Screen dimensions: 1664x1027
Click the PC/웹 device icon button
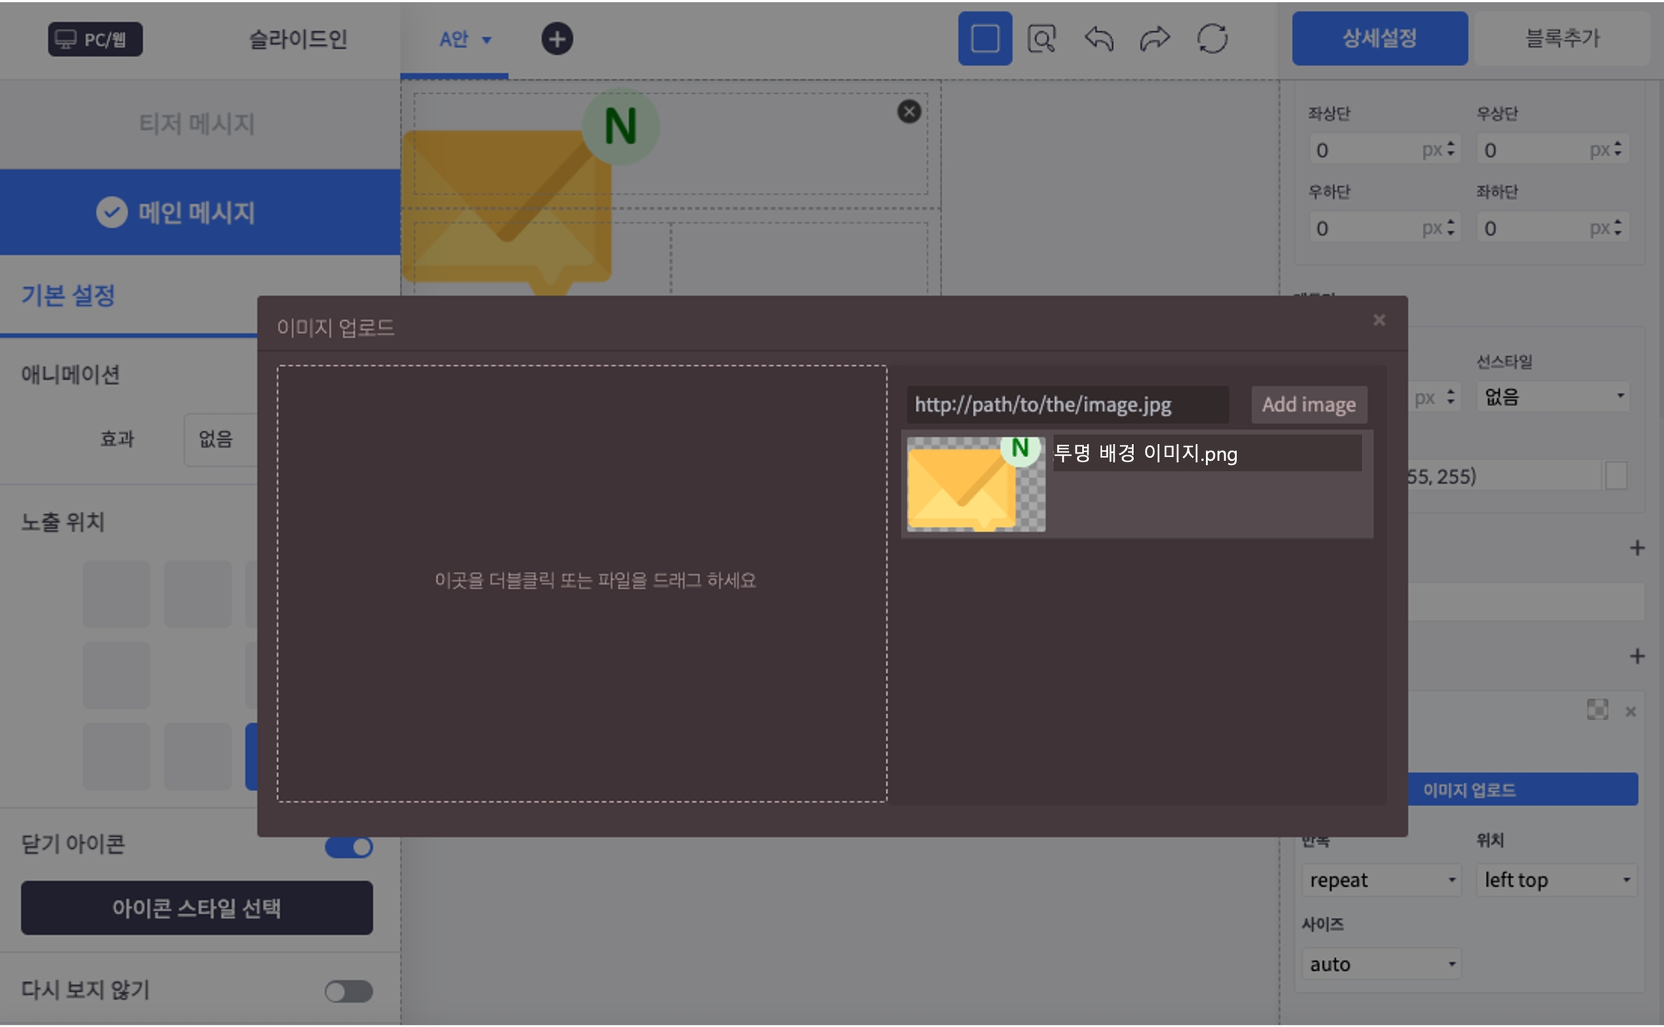click(95, 39)
